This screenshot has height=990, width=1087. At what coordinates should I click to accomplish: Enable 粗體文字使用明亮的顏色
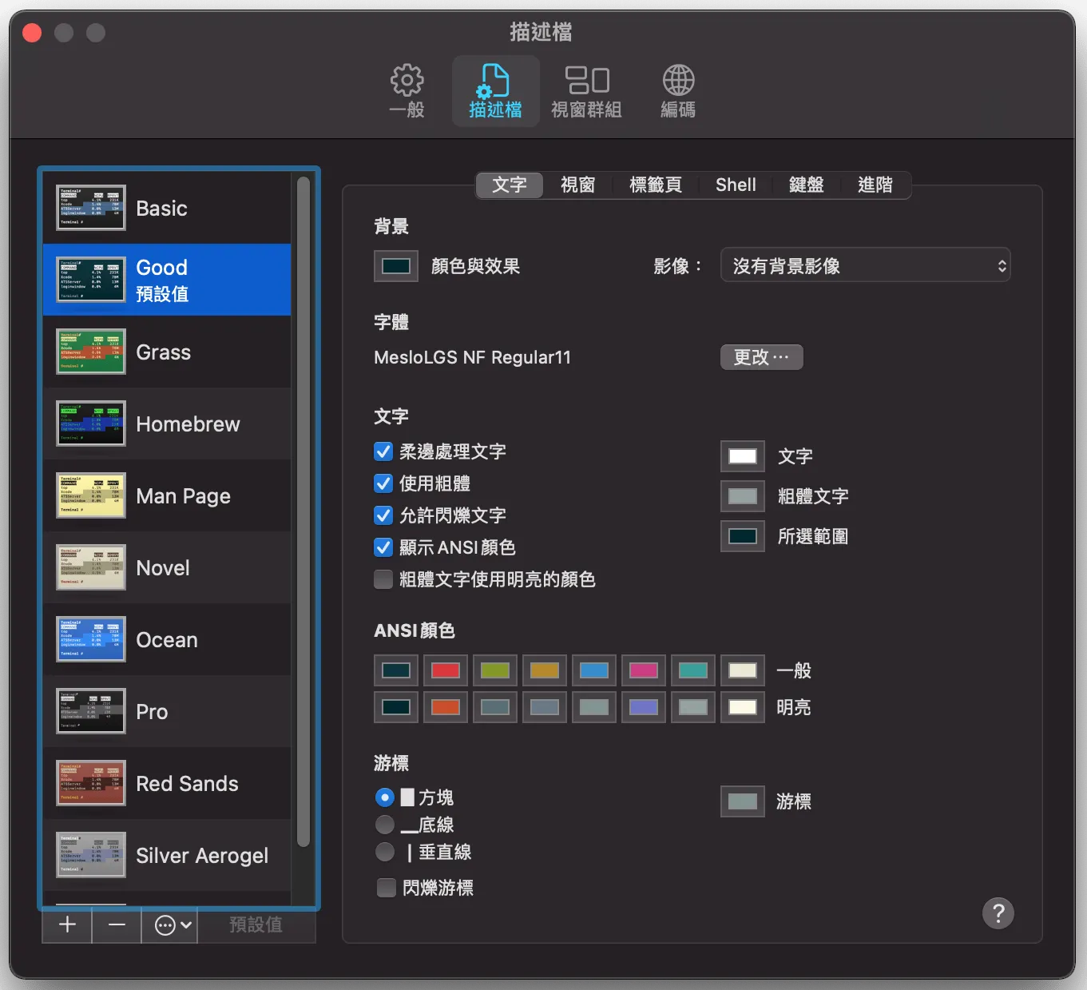tap(383, 579)
